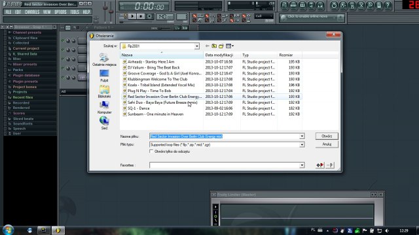The image size is (419, 235).
Task: Expand the Szukaj w folder dropdown
Action: click(196, 46)
